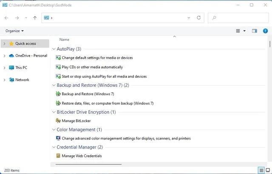Viewport: 272px width, 174px height.
Task: Click icon for Change default settings for media
Action: pos(58,58)
